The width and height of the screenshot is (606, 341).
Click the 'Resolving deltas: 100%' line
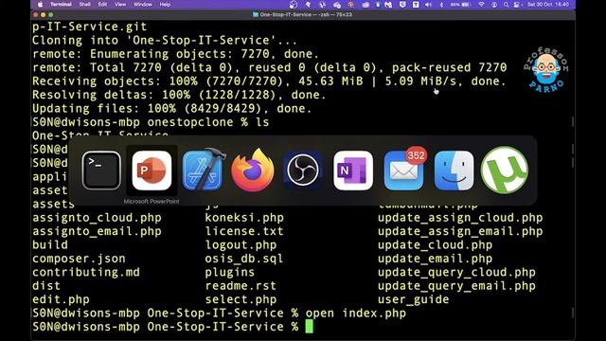[179, 95]
